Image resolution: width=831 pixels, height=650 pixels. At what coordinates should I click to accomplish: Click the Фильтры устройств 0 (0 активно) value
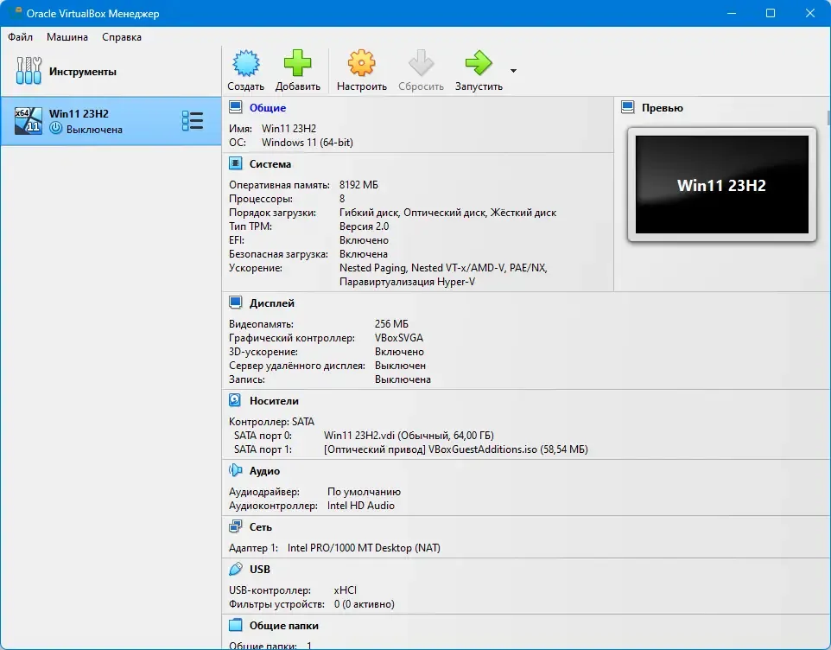click(364, 604)
